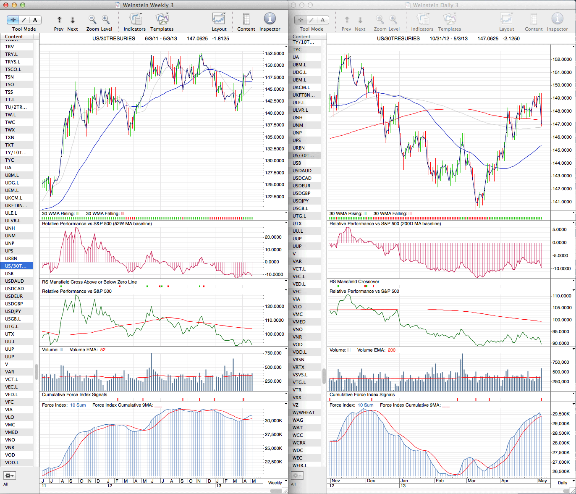Click the Weekly symbol list vertical scrollbar
This screenshot has width=576, height=494.
[x=37, y=371]
